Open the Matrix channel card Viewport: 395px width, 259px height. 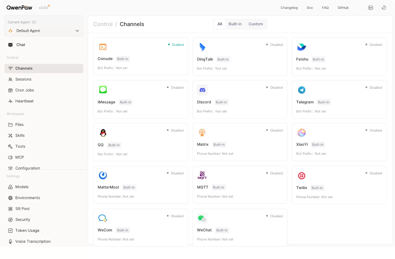240,142
